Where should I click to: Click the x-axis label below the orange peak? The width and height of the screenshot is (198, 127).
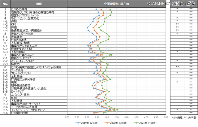coord(116,117)
